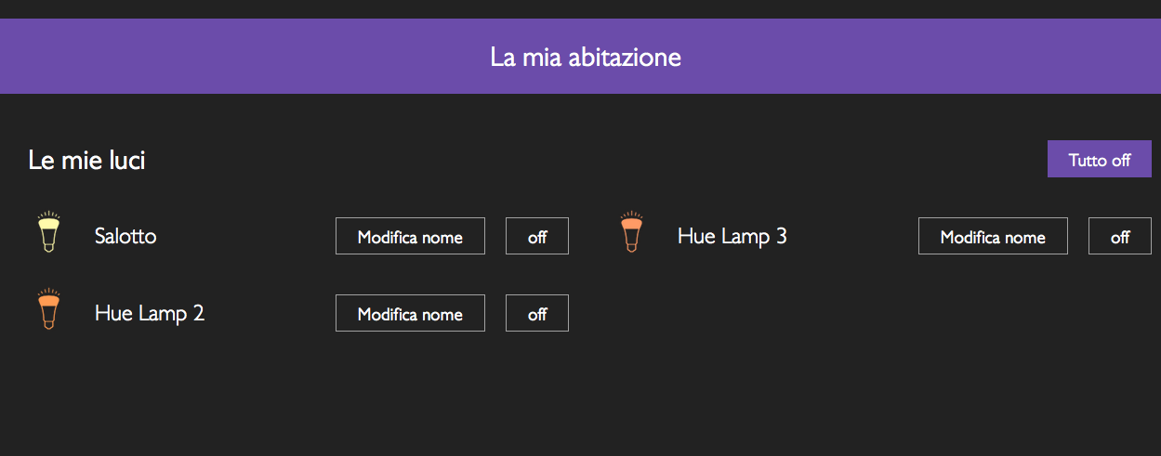Click the Le mie luci heading

point(86,161)
